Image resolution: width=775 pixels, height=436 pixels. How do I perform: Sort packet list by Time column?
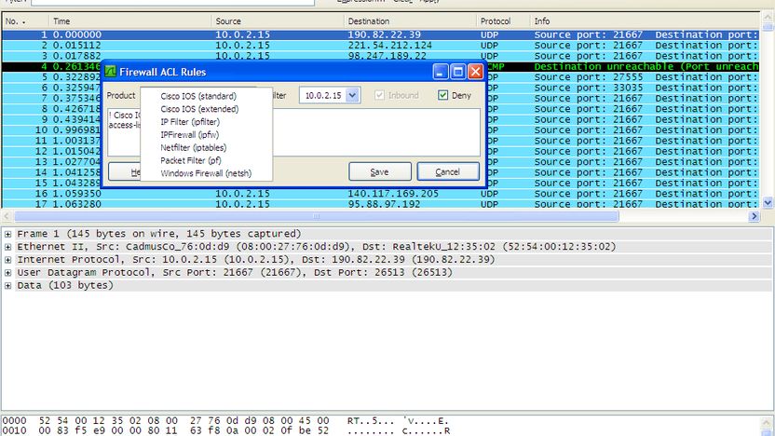coord(130,21)
